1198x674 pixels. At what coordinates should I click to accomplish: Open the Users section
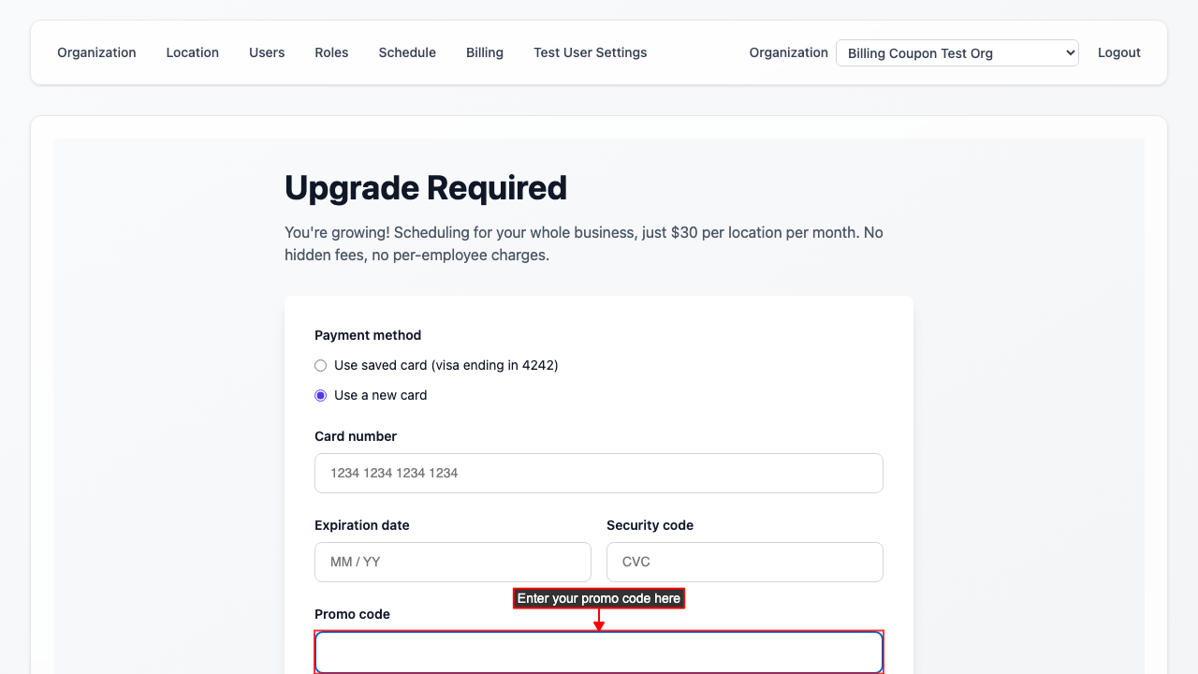point(267,52)
